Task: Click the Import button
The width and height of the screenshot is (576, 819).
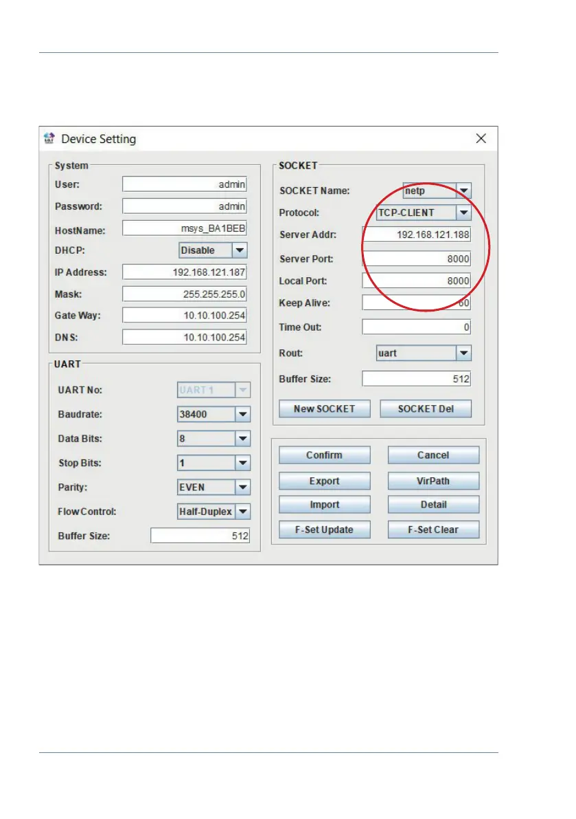Action: pyautogui.click(x=324, y=505)
